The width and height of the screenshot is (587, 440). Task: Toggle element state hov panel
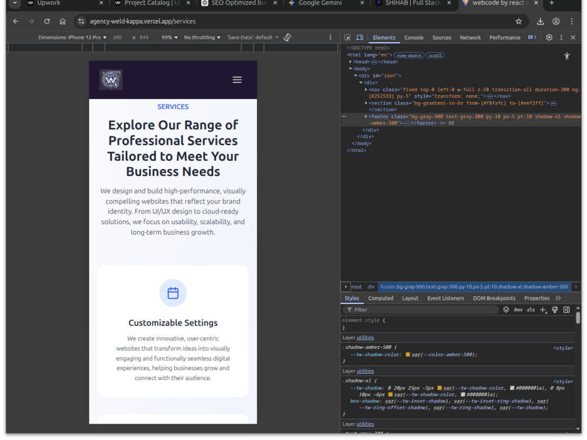coord(518,310)
